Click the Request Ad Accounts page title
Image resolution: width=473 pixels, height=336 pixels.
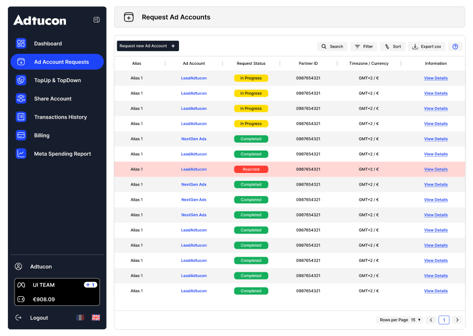pos(176,17)
